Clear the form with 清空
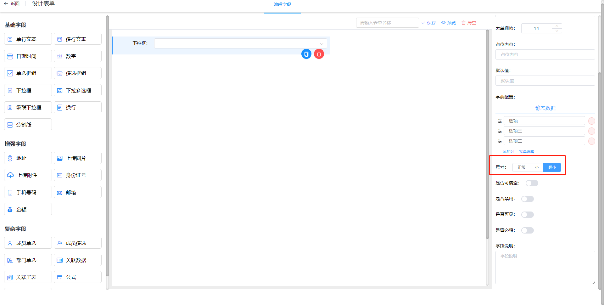The height and width of the screenshot is (305, 604). point(469,23)
